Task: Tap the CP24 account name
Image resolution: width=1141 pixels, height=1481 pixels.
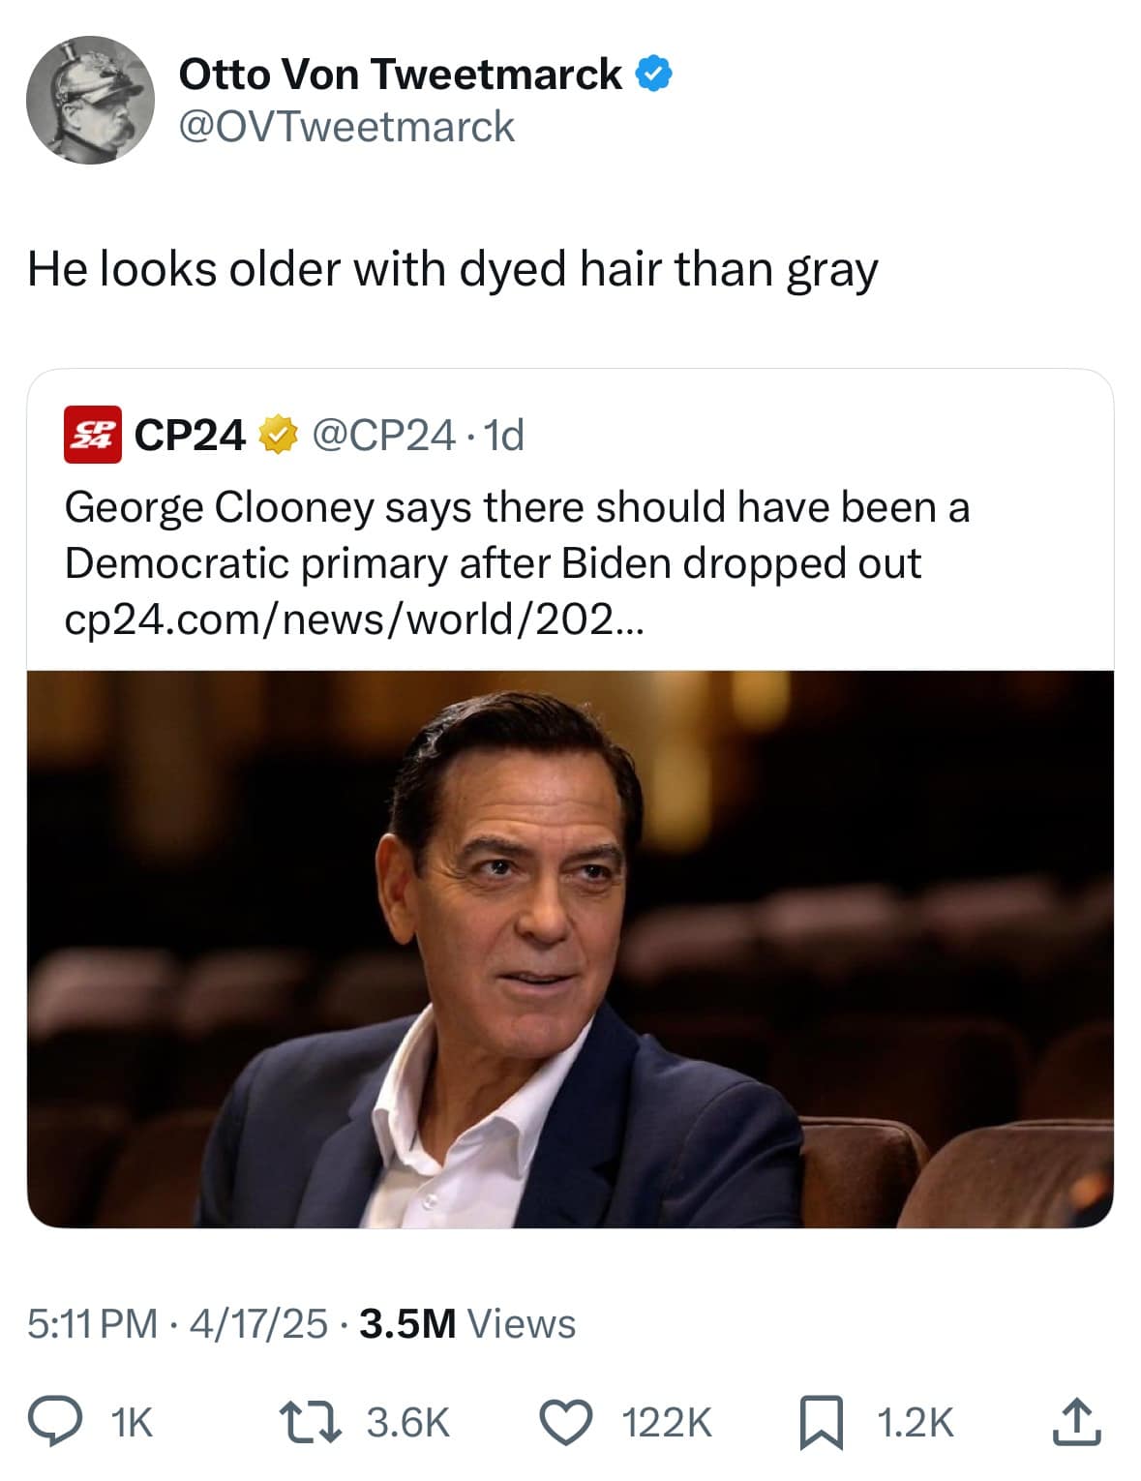Action: tap(190, 436)
